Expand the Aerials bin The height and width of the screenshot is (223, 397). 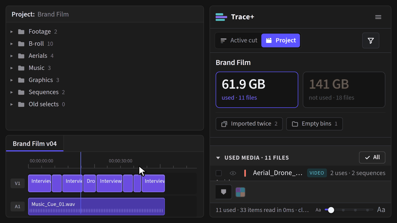12,56
